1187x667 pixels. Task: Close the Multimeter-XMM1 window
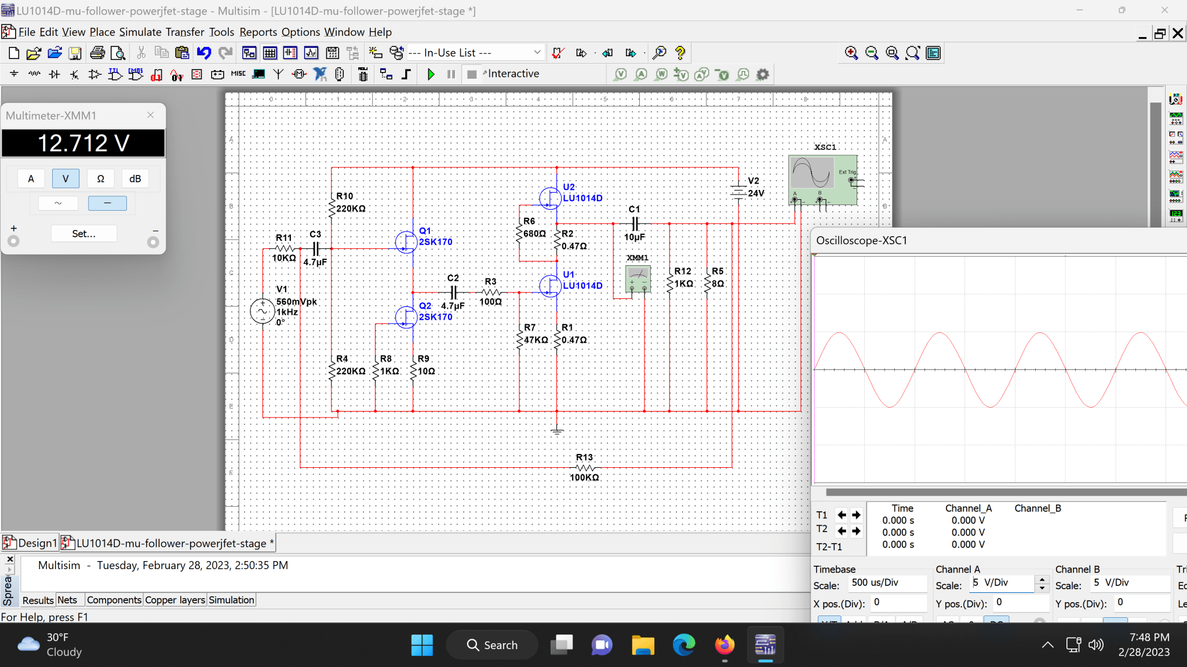tap(151, 115)
